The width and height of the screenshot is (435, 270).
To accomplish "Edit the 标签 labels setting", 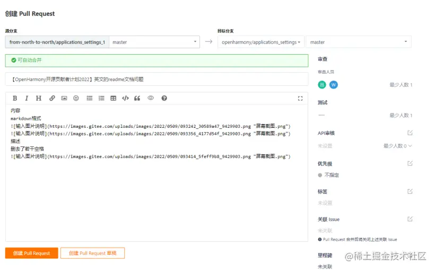I will point(410,191).
